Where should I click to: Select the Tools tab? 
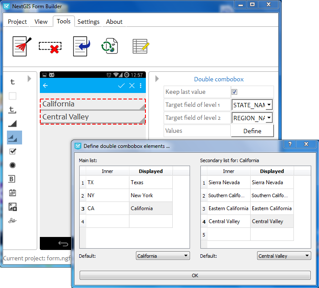(64, 21)
